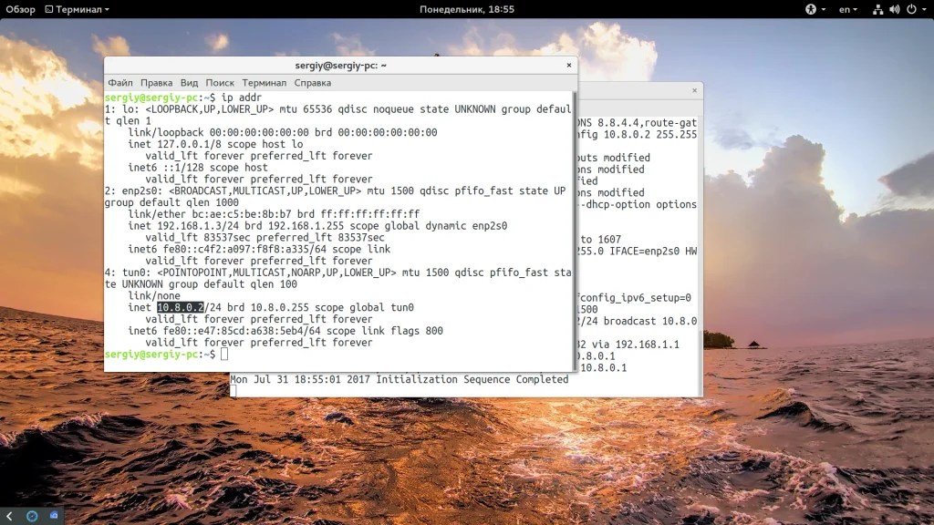Click the wired network status icon
This screenshot has height=525, width=934.
pyautogui.click(x=877, y=9)
